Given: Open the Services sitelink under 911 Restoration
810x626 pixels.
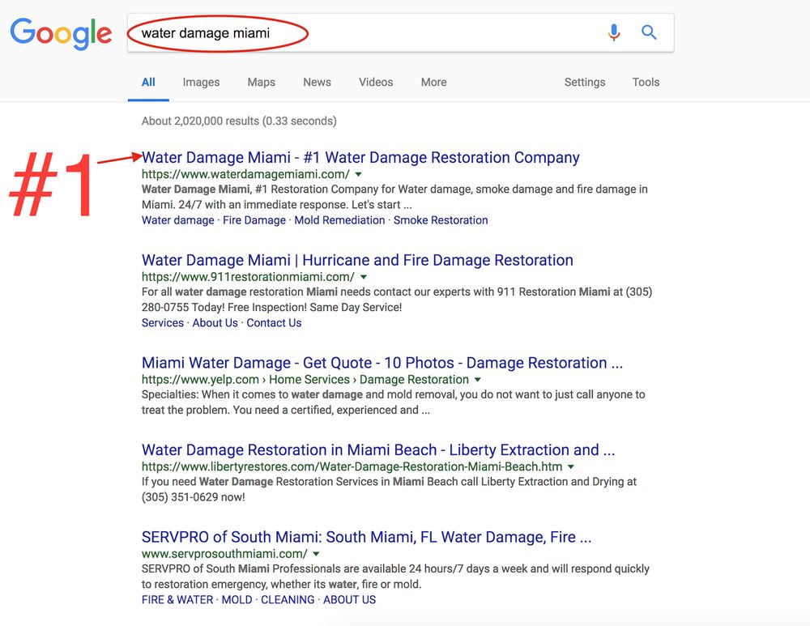Looking at the screenshot, I should click(x=163, y=323).
